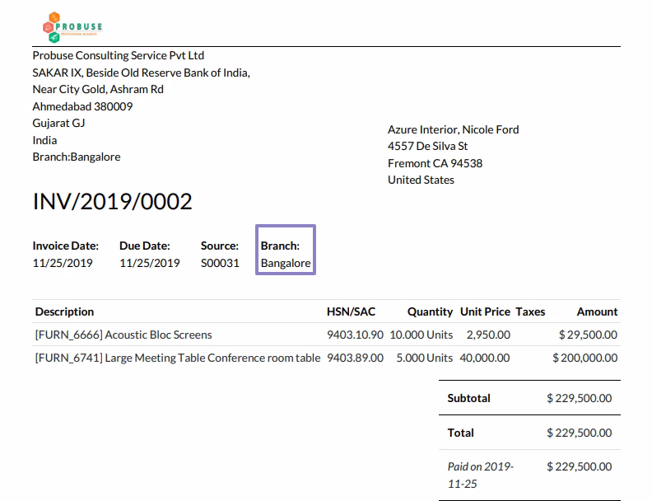Viewport: 652px width, 501px height.
Task: Click the 4557 De Silva St line
Action: point(427,146)
